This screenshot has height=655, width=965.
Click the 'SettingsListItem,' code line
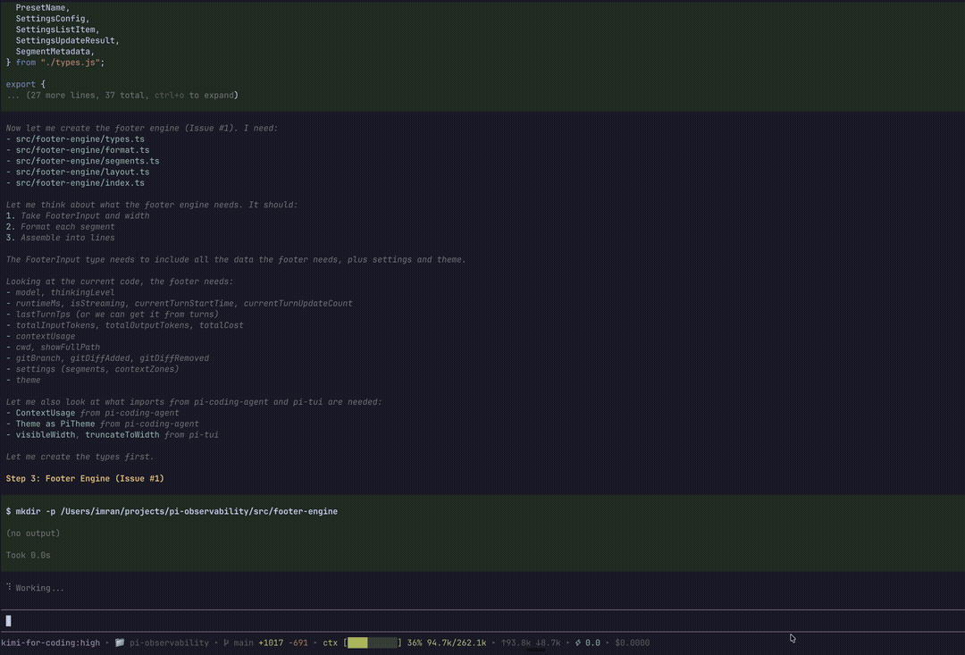(58, 29)
